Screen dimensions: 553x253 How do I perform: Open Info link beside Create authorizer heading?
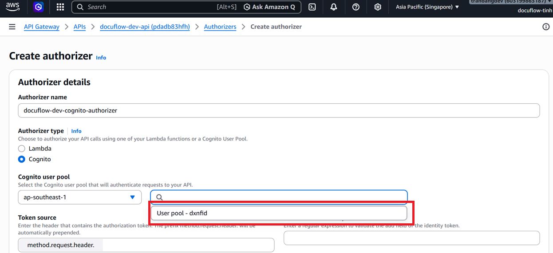(101, 58)
